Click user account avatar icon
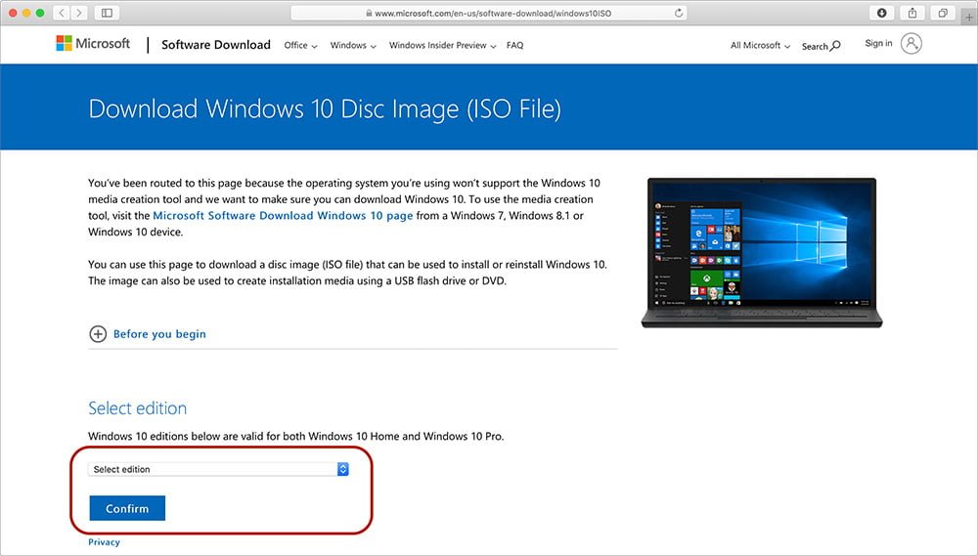 (911, 44)
